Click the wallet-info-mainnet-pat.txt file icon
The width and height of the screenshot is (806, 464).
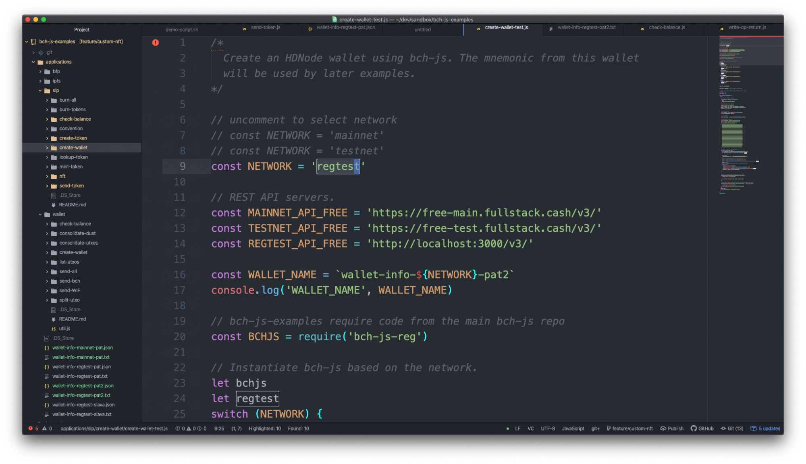click(47, 358)
